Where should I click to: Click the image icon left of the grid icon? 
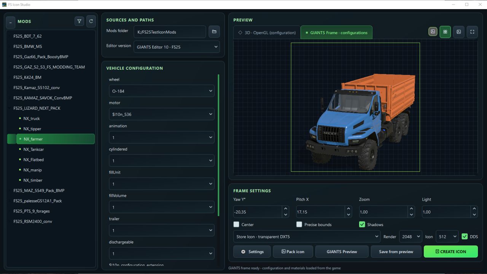coord(433,32)
